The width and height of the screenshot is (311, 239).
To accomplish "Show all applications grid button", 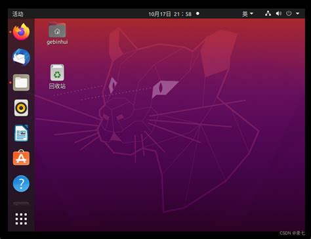I will (x=21, y=219).
